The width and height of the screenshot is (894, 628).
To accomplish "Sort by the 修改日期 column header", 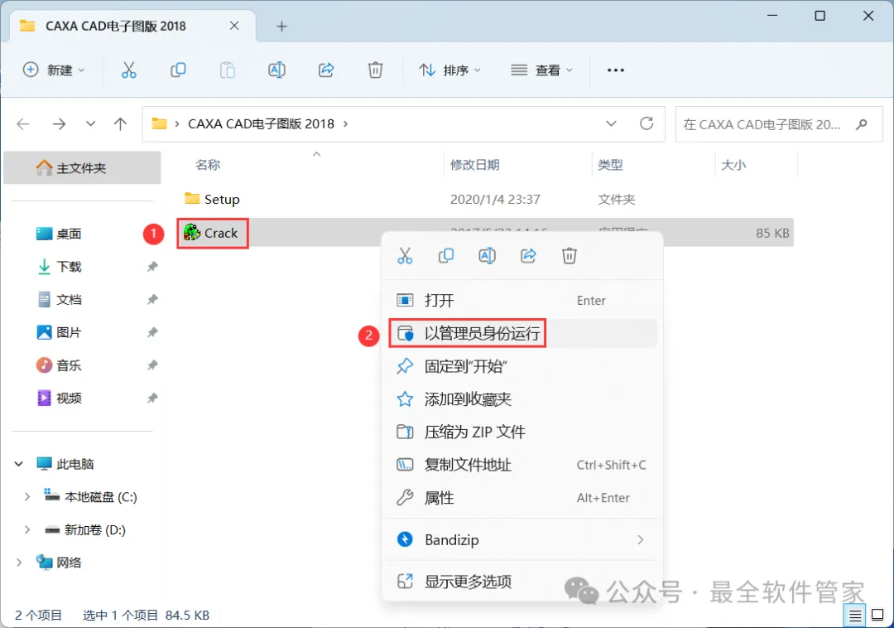I will [475, 165].
